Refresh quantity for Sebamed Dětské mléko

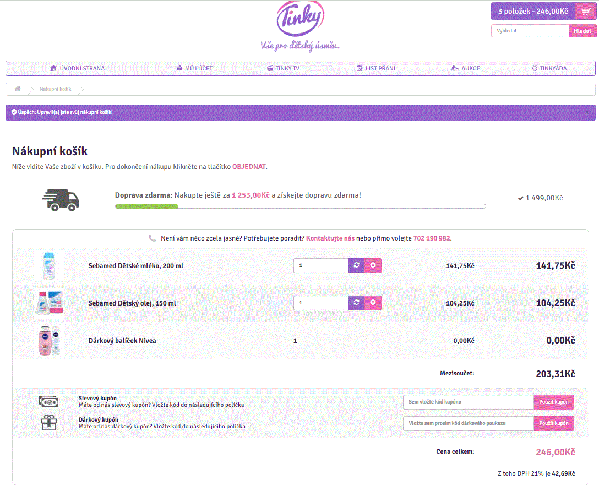(356, 265)
